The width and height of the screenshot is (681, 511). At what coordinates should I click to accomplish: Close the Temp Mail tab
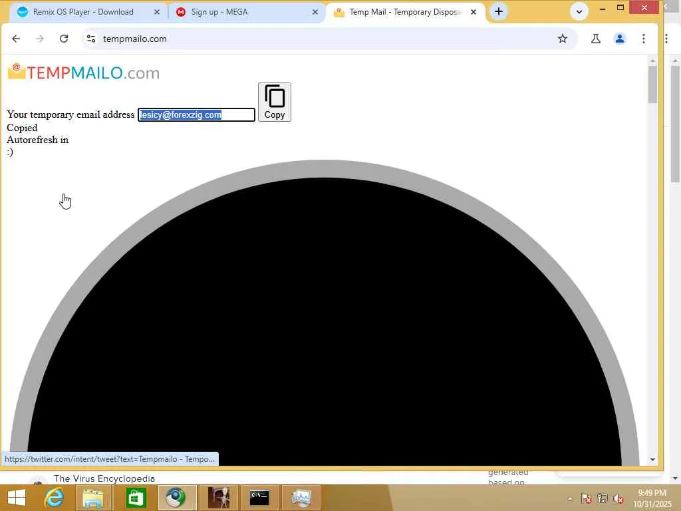click(x=474, y=12)
